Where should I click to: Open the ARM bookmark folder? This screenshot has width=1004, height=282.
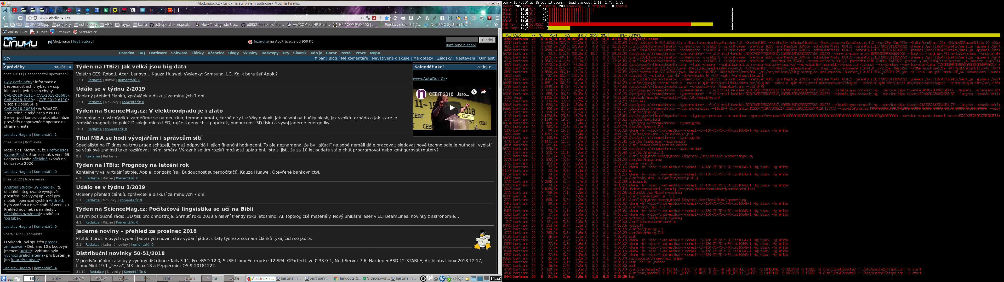click(x=106, y=25)
